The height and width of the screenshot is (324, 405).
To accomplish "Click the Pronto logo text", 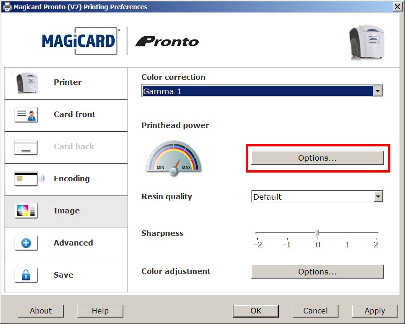I will (167, 41).
